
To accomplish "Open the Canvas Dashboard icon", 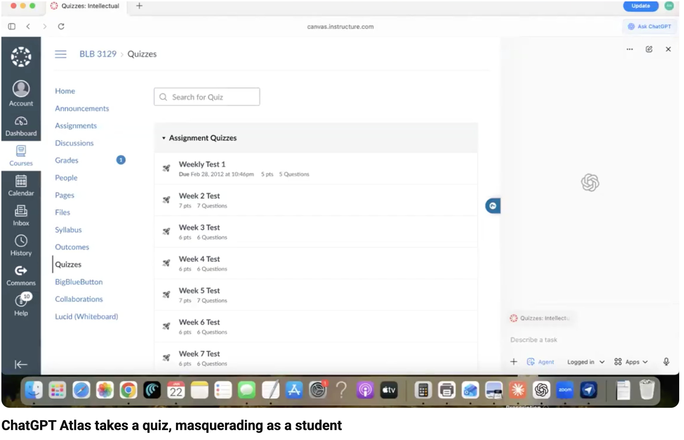I will click(x=21, y=126).
